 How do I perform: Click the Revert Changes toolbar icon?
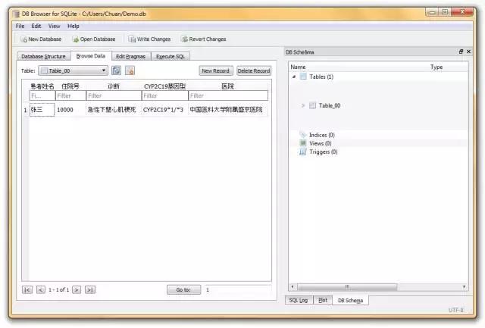pyautogui.click(x=185, y=39)
